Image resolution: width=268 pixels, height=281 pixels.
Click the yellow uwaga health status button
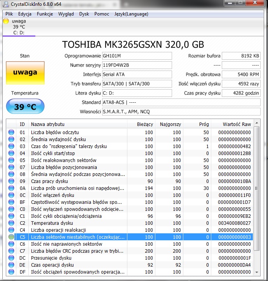coord(25,73)
